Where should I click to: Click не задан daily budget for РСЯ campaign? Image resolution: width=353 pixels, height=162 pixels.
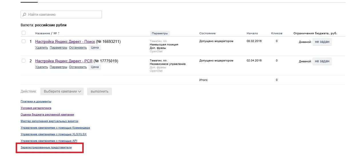point(322,61)
